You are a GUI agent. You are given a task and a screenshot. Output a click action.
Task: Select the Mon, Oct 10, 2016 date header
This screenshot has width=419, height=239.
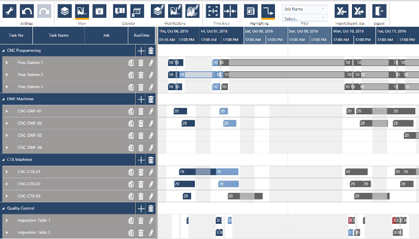pyautogui.click(x=348, y=31)
